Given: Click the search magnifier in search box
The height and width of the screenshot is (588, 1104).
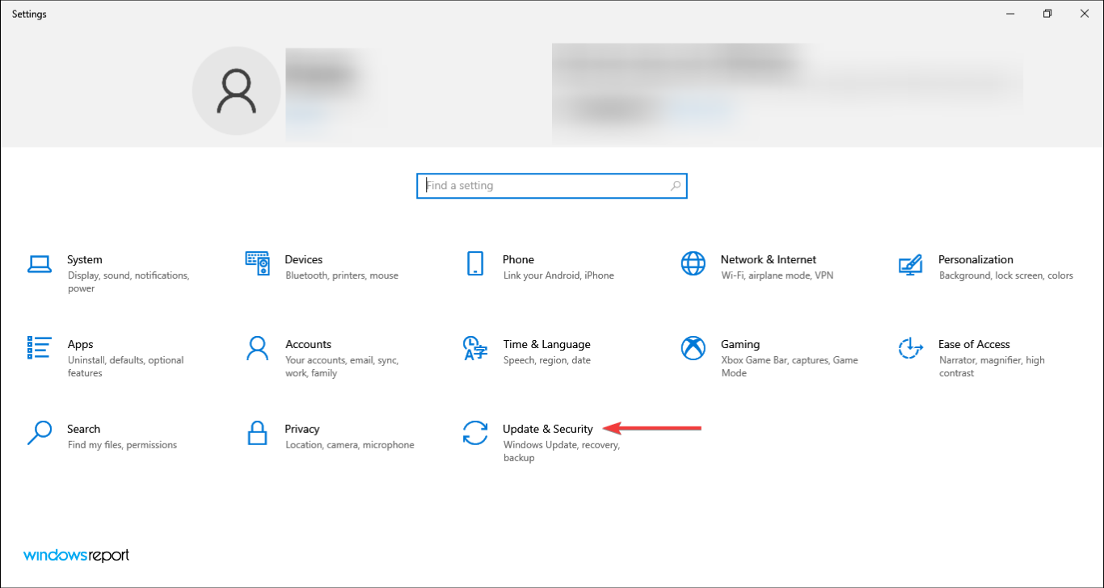Looking at the screenshot, I should [x=676, y=186].
